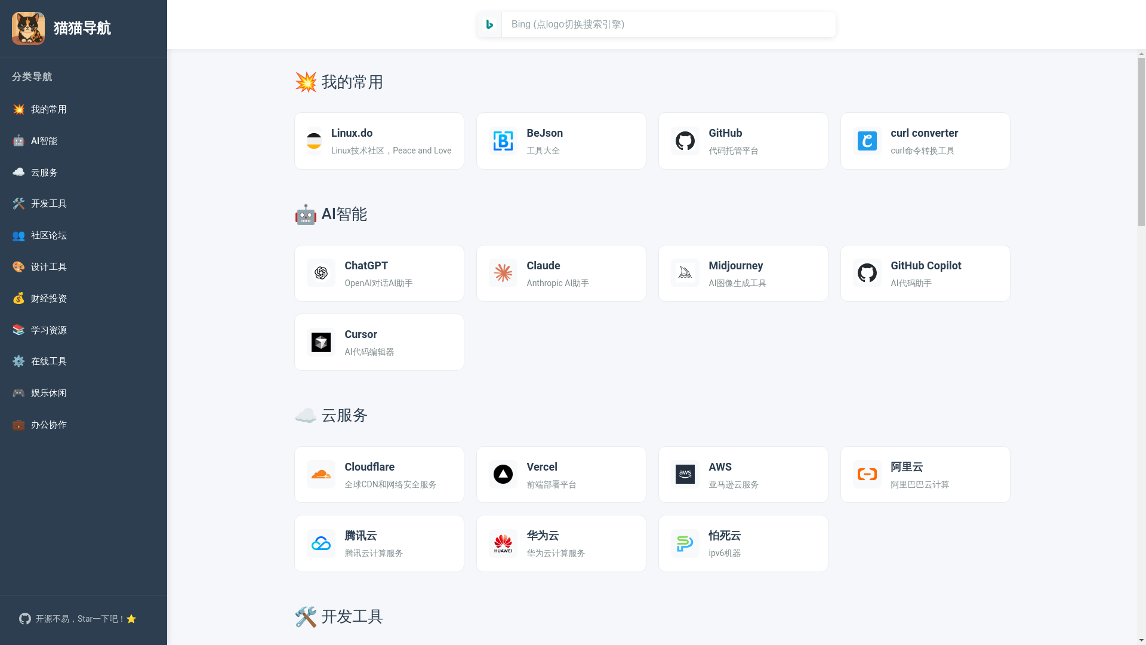Click the GitHub Copilot card icon
1146x645 pixels.
[867, 273]
